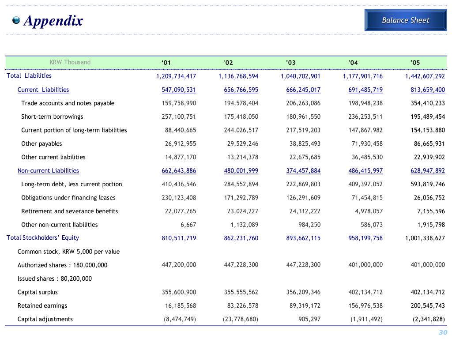Click the Retained earnings row label
The image size is (452, 339).
[42, 305]
